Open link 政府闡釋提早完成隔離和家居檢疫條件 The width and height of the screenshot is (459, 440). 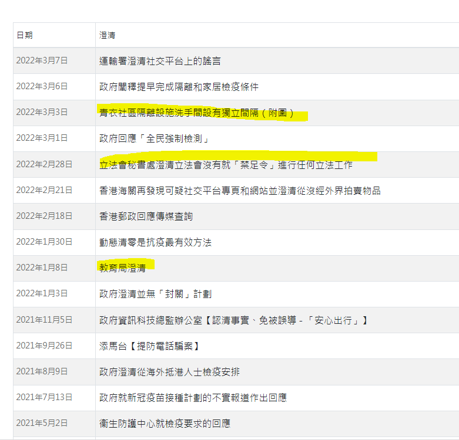(x=179, y=87)
